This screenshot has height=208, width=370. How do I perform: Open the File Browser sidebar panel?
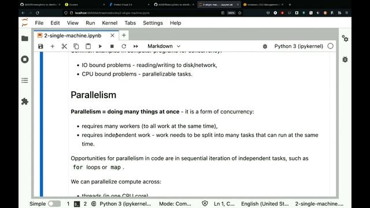25,39
